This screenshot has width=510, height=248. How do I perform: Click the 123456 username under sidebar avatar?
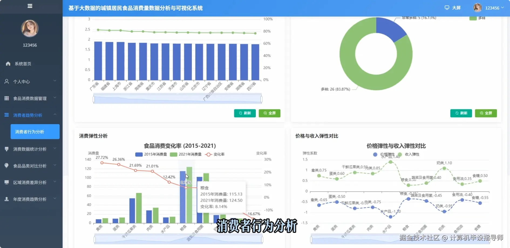click(x=30, y=45)
